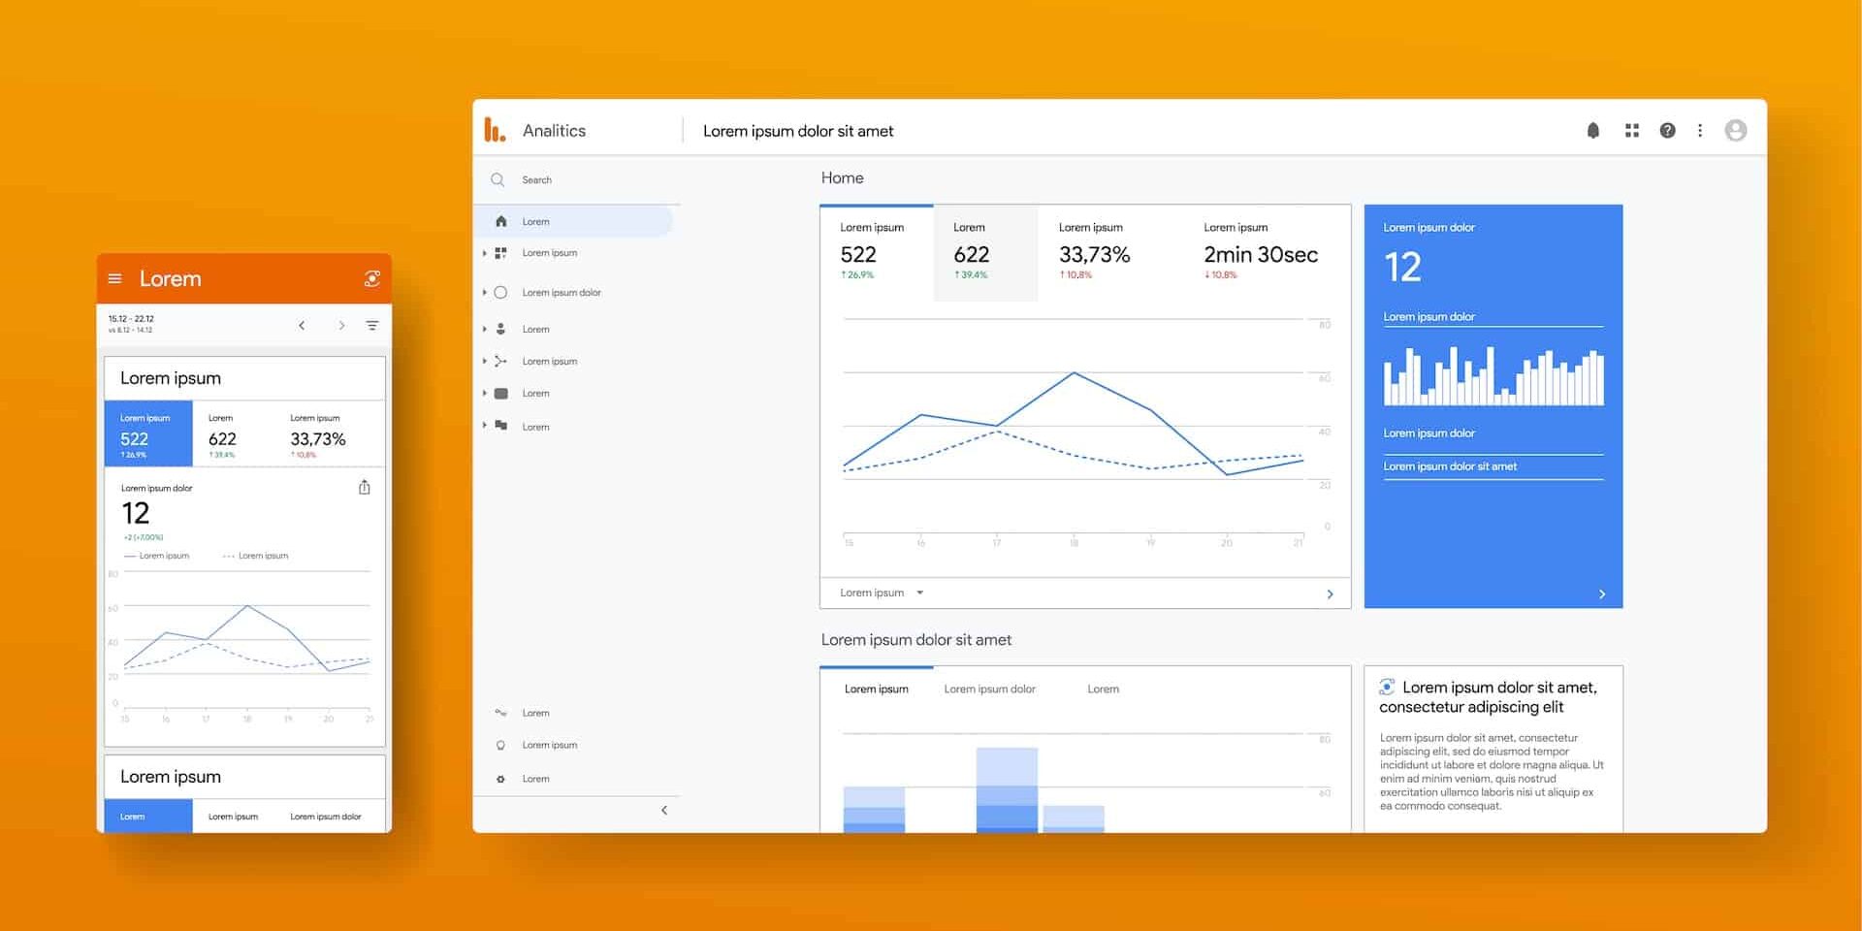Click the arrow link on the blue metric card
The height and width of the screenshot is (931, 1862).
[x=1602, y=594]
